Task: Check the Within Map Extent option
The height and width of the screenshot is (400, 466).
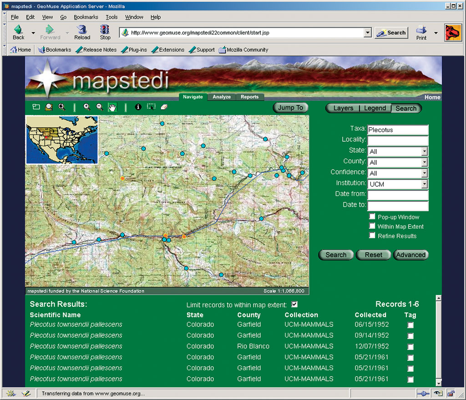Action: (372, 226)
